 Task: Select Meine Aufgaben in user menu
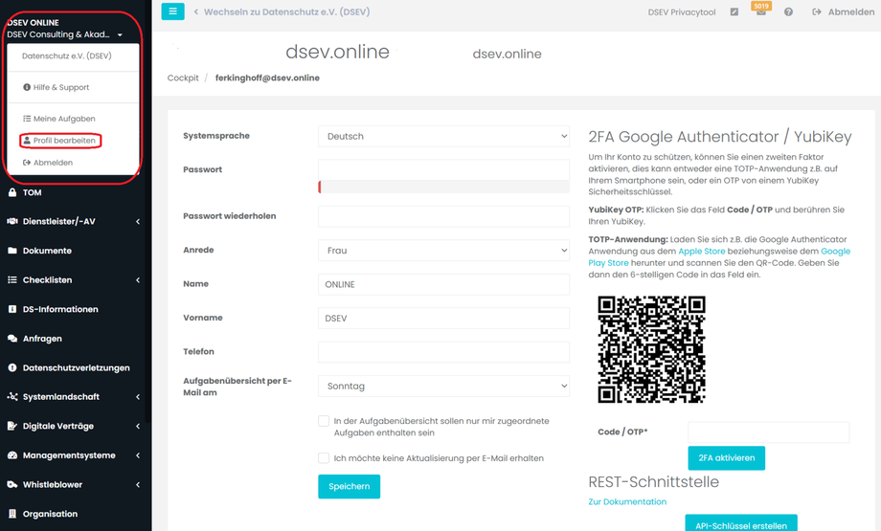tap(58, 119)
